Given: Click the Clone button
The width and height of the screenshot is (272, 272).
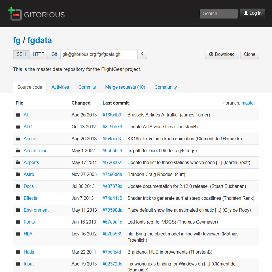Looking at the screenshot, I should [x=249, y=54].
